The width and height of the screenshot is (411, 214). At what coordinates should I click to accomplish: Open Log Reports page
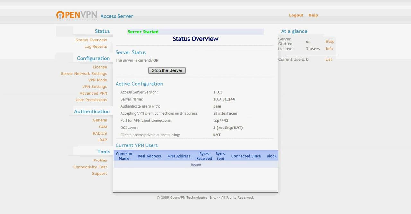[x=96, y=46]
